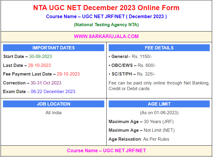Click the last date 28-10-2023

39,65
